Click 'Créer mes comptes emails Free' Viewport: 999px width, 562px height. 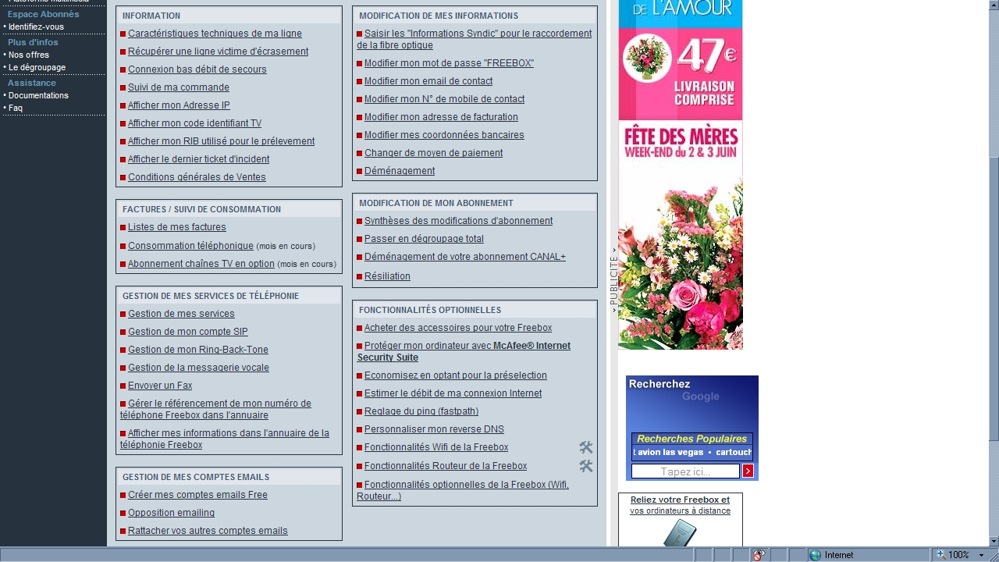point(197,495)
